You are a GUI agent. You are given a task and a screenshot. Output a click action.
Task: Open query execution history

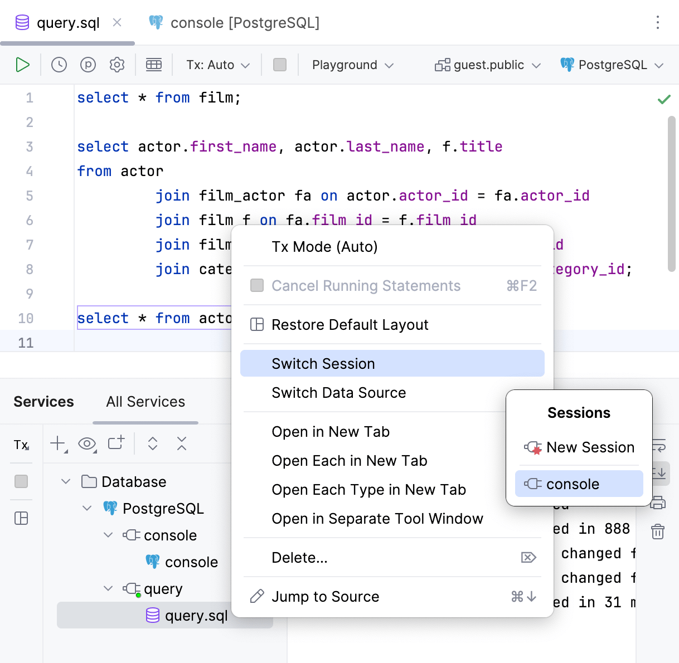click(58, 65)
